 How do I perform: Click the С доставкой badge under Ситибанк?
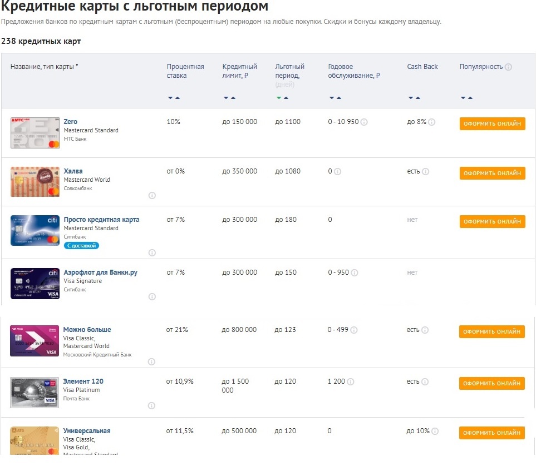click(x=82, y=245)
